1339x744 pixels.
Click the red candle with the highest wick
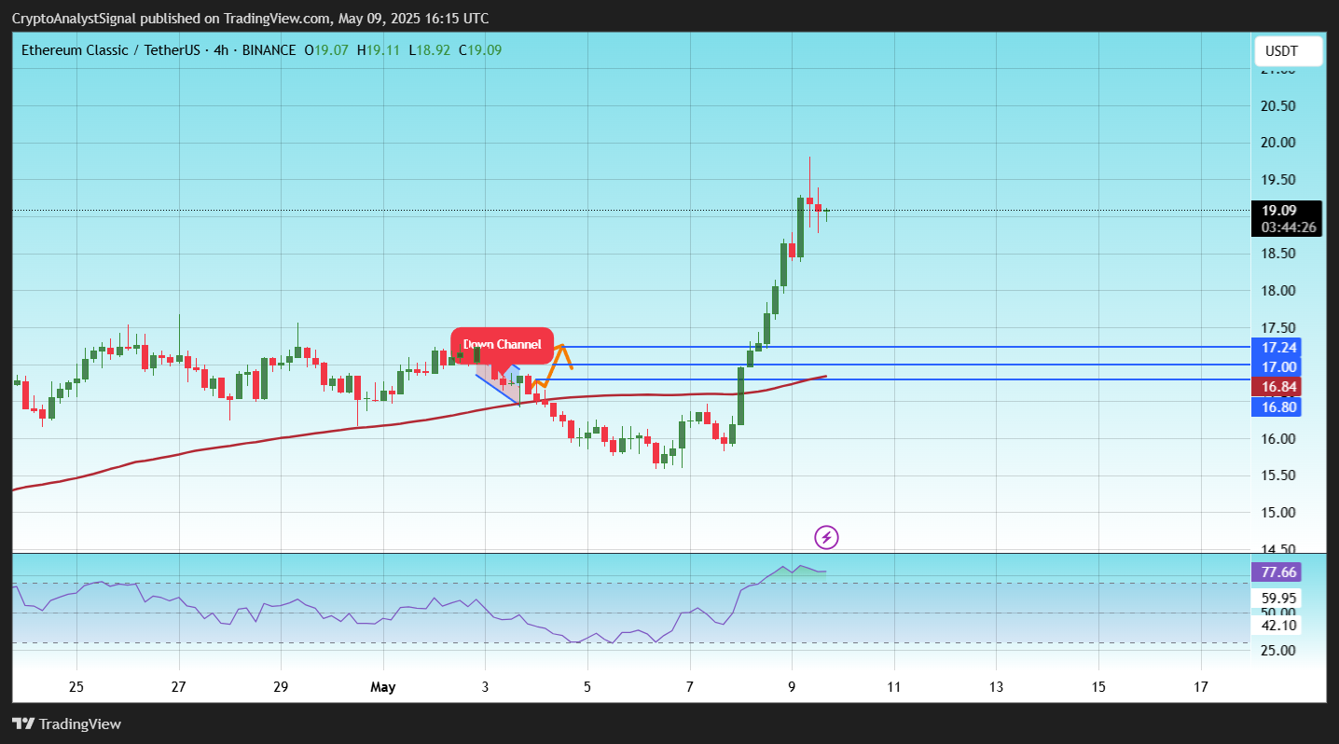coord(809,192)
